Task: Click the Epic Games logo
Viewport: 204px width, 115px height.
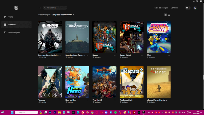Action: (16, 8)
